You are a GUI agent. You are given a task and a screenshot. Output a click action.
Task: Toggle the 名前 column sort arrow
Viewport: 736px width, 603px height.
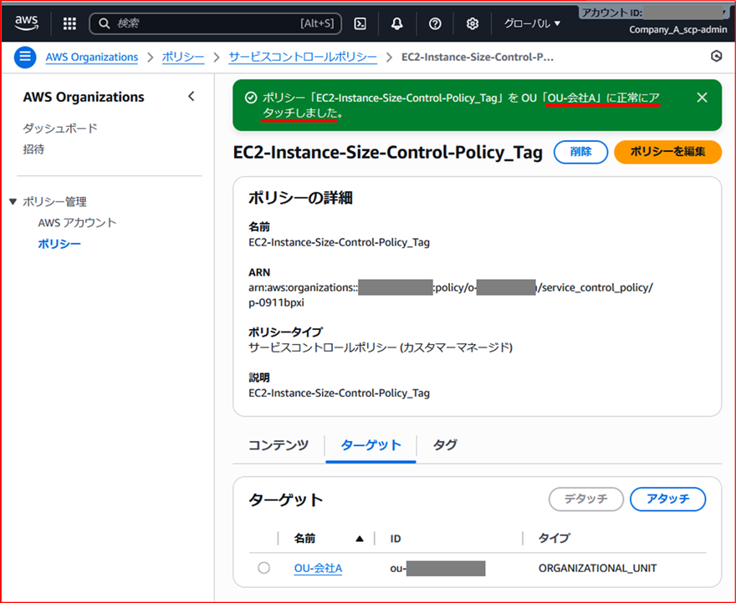click(x=359, y=538)
